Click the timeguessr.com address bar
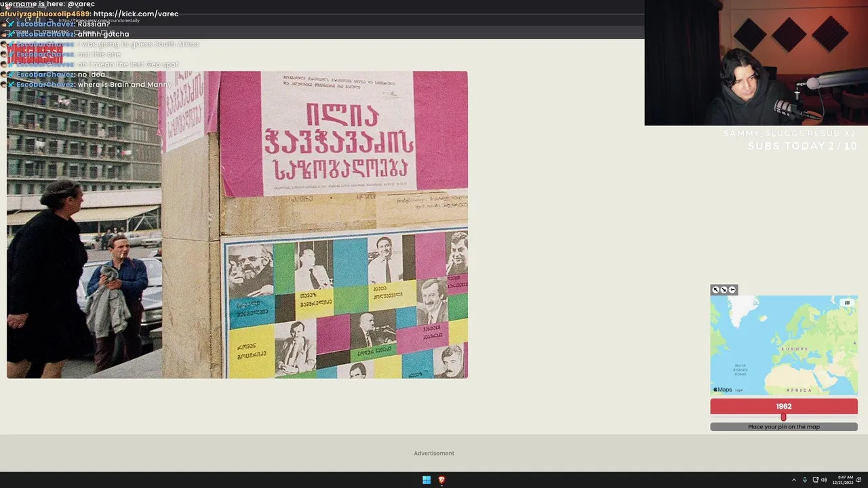Image resolution: width=868 pixels, height=488 pixels. click(99, 20)
